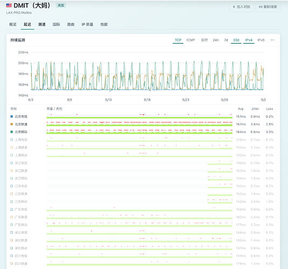The height and width of the screenshot is (269, 288).
Task: Enable the 湖北电信 series
Action: [x=11, y=232]
